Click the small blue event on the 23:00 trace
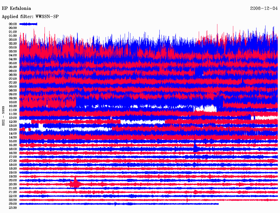This screenshot has height=213, width=280. [x=115, y=204]
